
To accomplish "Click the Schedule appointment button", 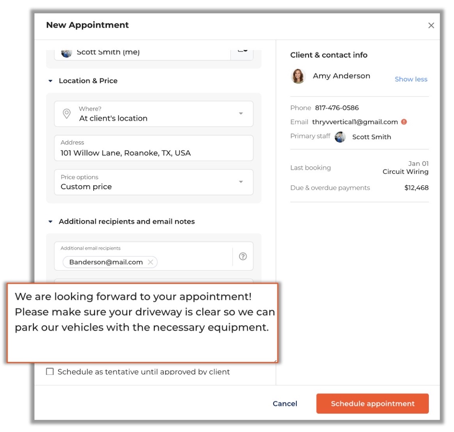I will (x=373, y=403).
